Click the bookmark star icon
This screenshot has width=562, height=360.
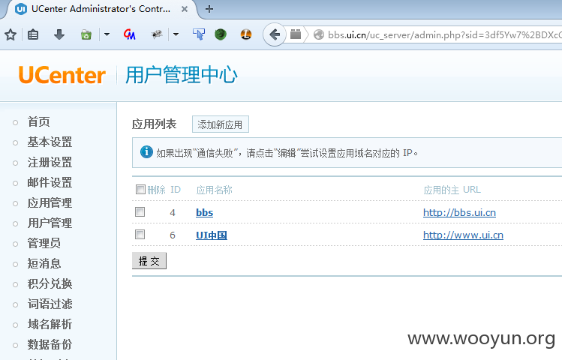point(11,34)
